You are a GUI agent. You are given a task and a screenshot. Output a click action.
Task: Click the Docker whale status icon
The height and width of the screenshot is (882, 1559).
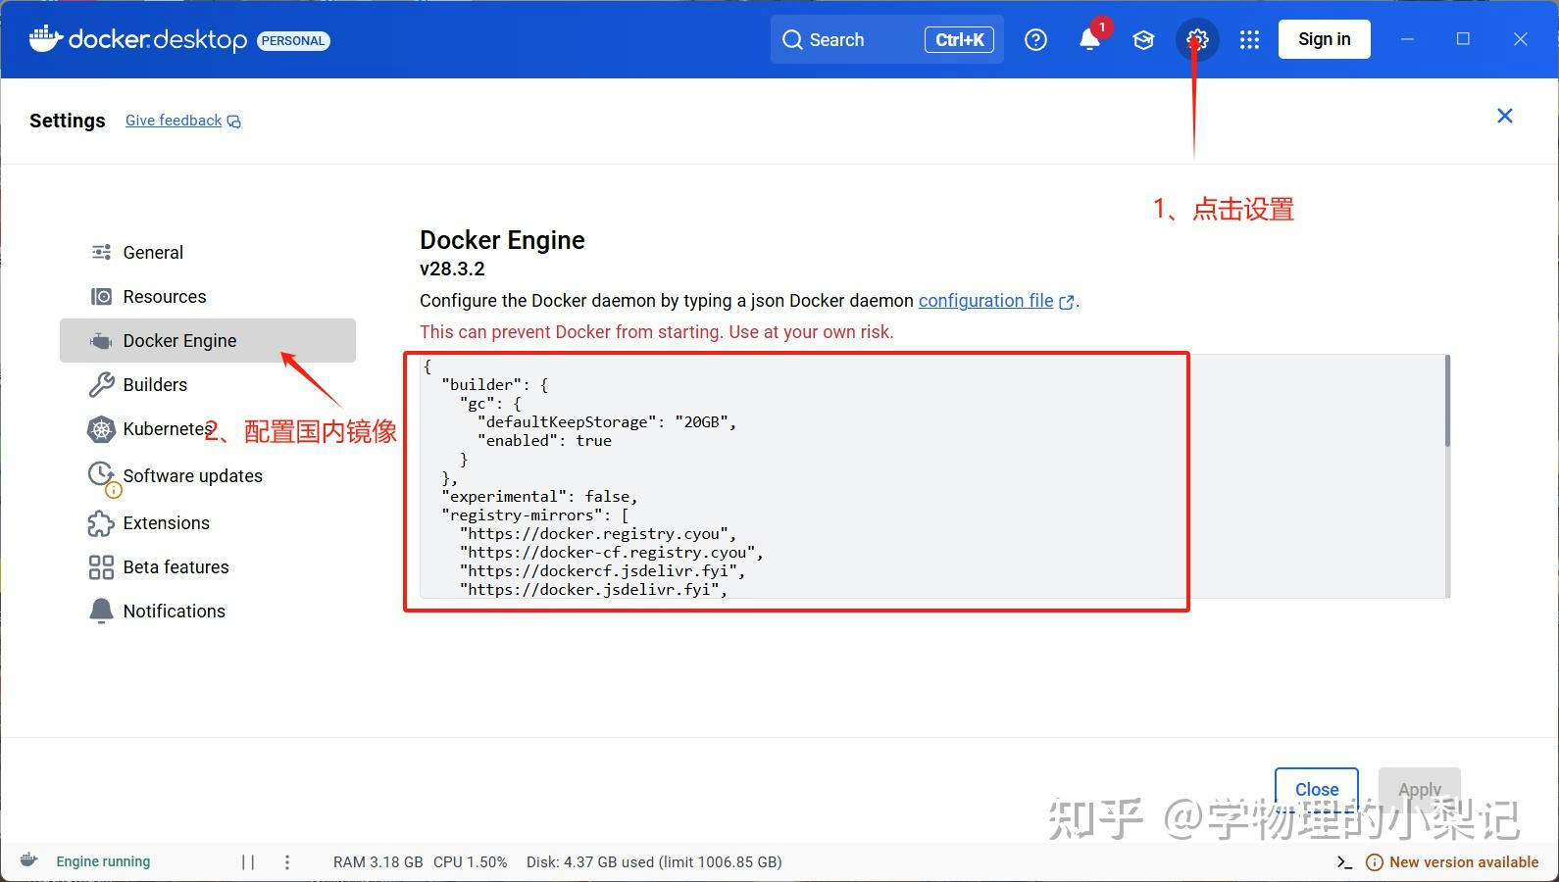pyautogui.click(x=29, y=860)
